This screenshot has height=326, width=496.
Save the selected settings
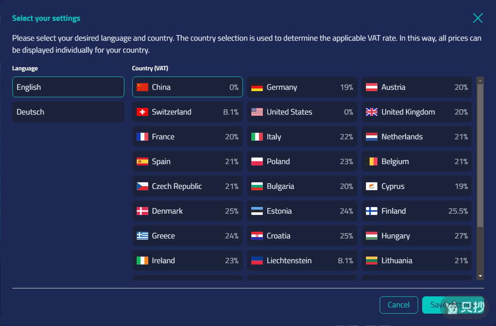tap(453, 305)
